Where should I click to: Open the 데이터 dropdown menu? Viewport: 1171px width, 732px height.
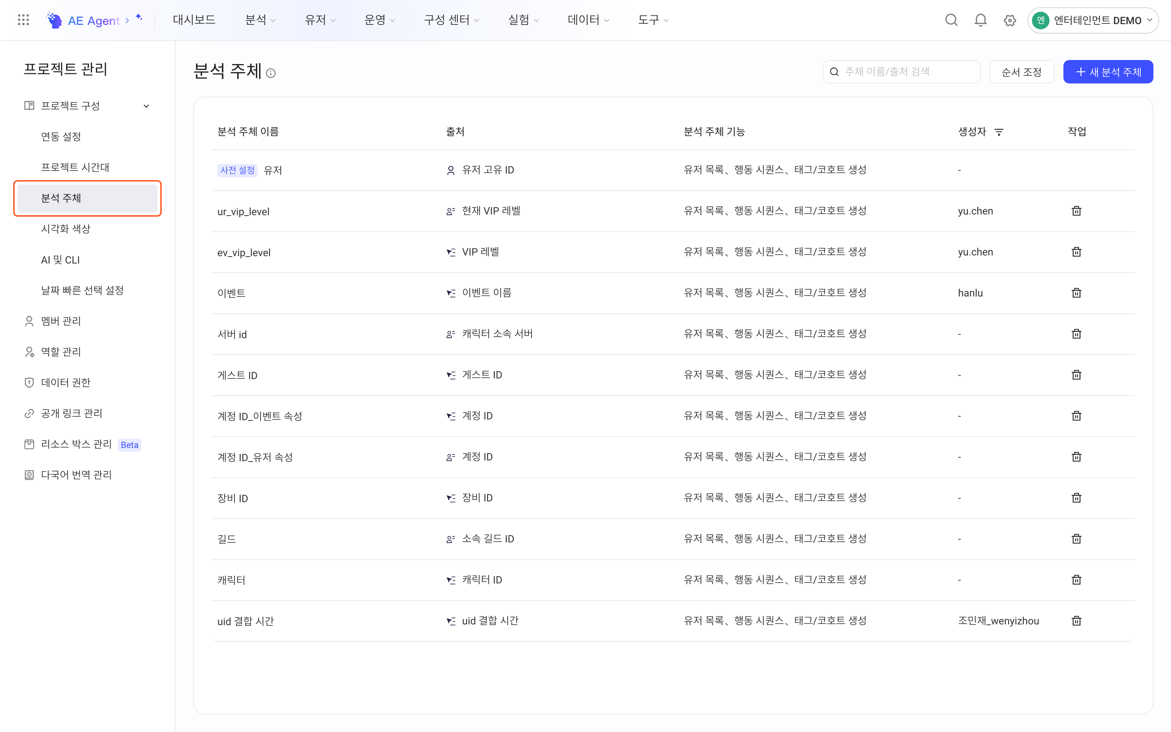tap(588, 20)
